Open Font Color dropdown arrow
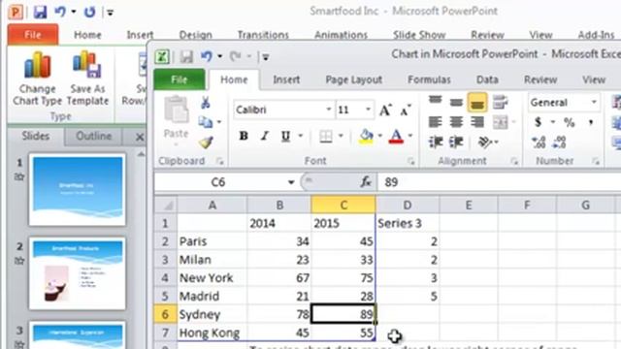 (410, 136)
